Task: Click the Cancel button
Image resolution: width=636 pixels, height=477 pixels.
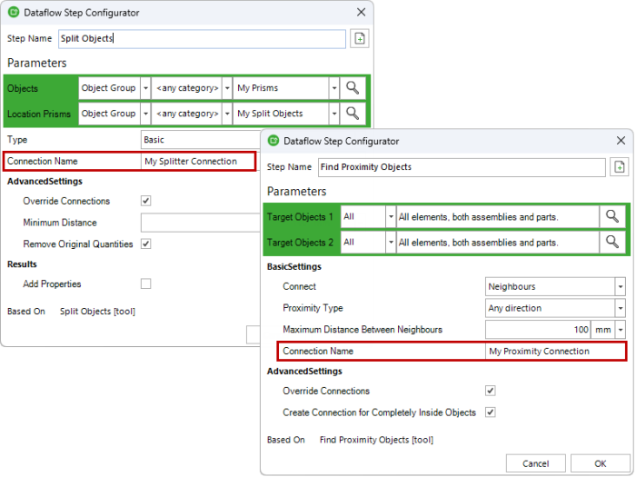Action: point(535,463)
